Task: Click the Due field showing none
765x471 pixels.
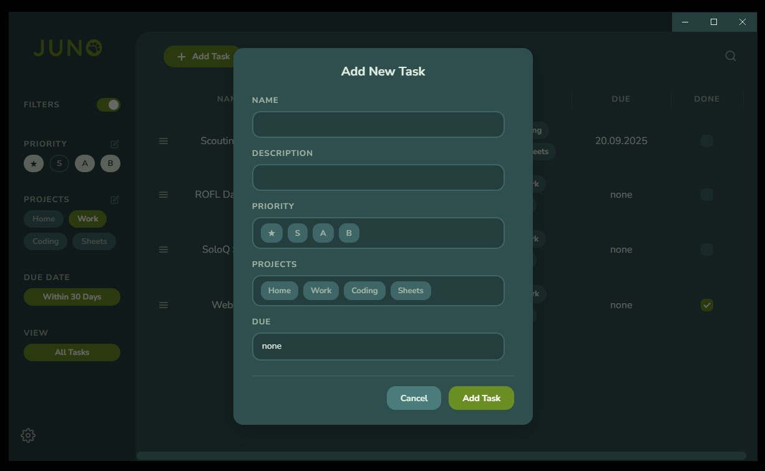Action: point(378,346)
